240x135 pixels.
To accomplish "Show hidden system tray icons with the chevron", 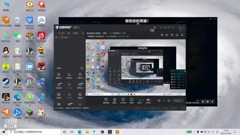I will coord(194,132).
